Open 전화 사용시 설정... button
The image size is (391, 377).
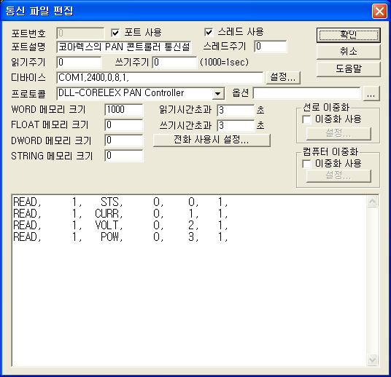[212, 140]
